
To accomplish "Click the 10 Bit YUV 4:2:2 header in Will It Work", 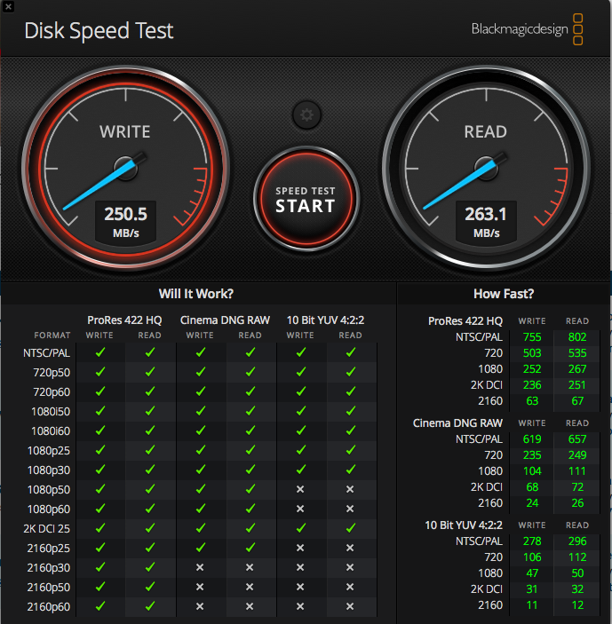I will (x=325, y=320).
